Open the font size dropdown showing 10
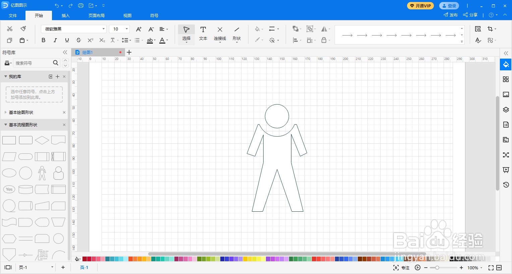 pyautogui.click(x=127, y=29)
